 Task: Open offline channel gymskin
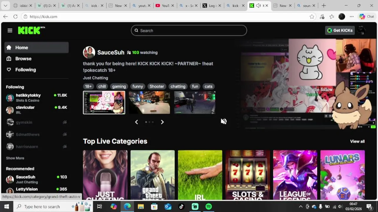click(37, 122)
